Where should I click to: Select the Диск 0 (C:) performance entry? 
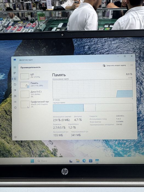(x=34, y=94)
